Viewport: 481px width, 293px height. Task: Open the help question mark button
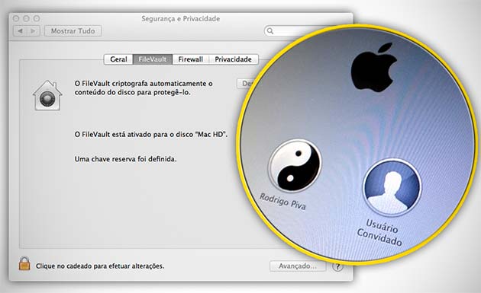click(x=337, y=266)
